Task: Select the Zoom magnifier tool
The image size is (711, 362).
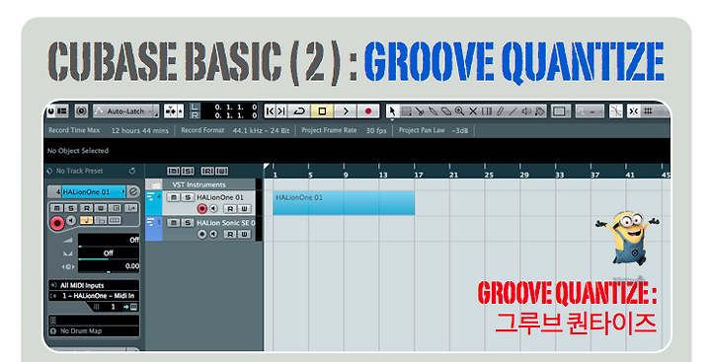Action: click(x=459, y=111)
